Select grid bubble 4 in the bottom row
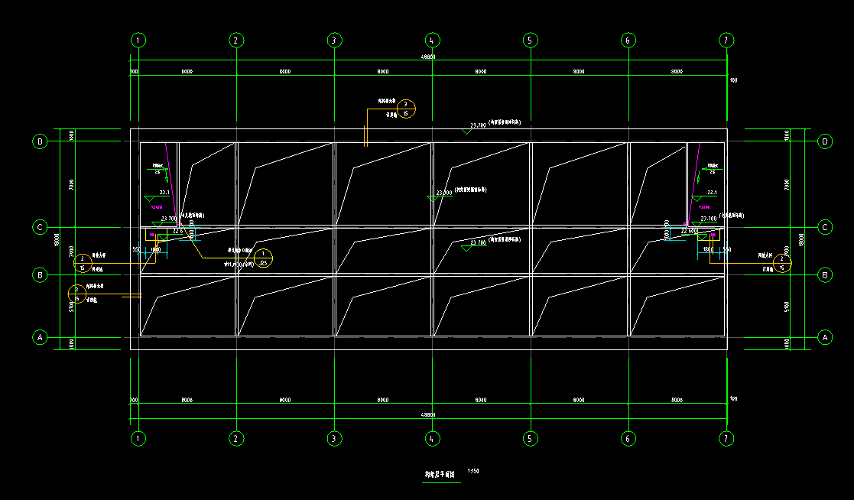Screen dimensions: 854x500 431,439
